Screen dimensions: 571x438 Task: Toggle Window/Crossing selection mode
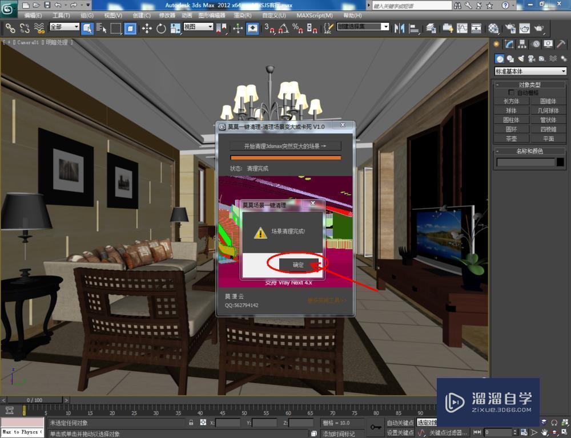[130, 28]
